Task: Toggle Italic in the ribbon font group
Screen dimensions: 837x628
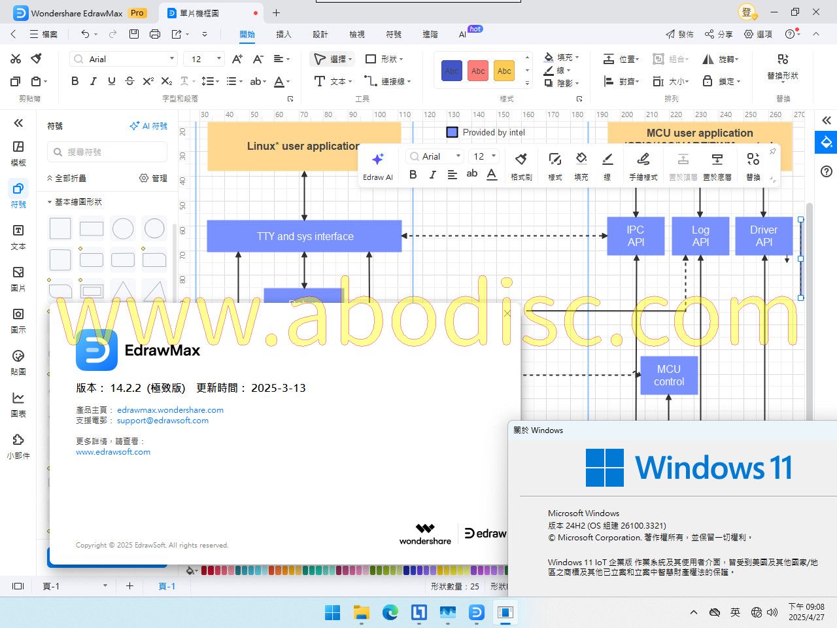Action: pos(94,81)
